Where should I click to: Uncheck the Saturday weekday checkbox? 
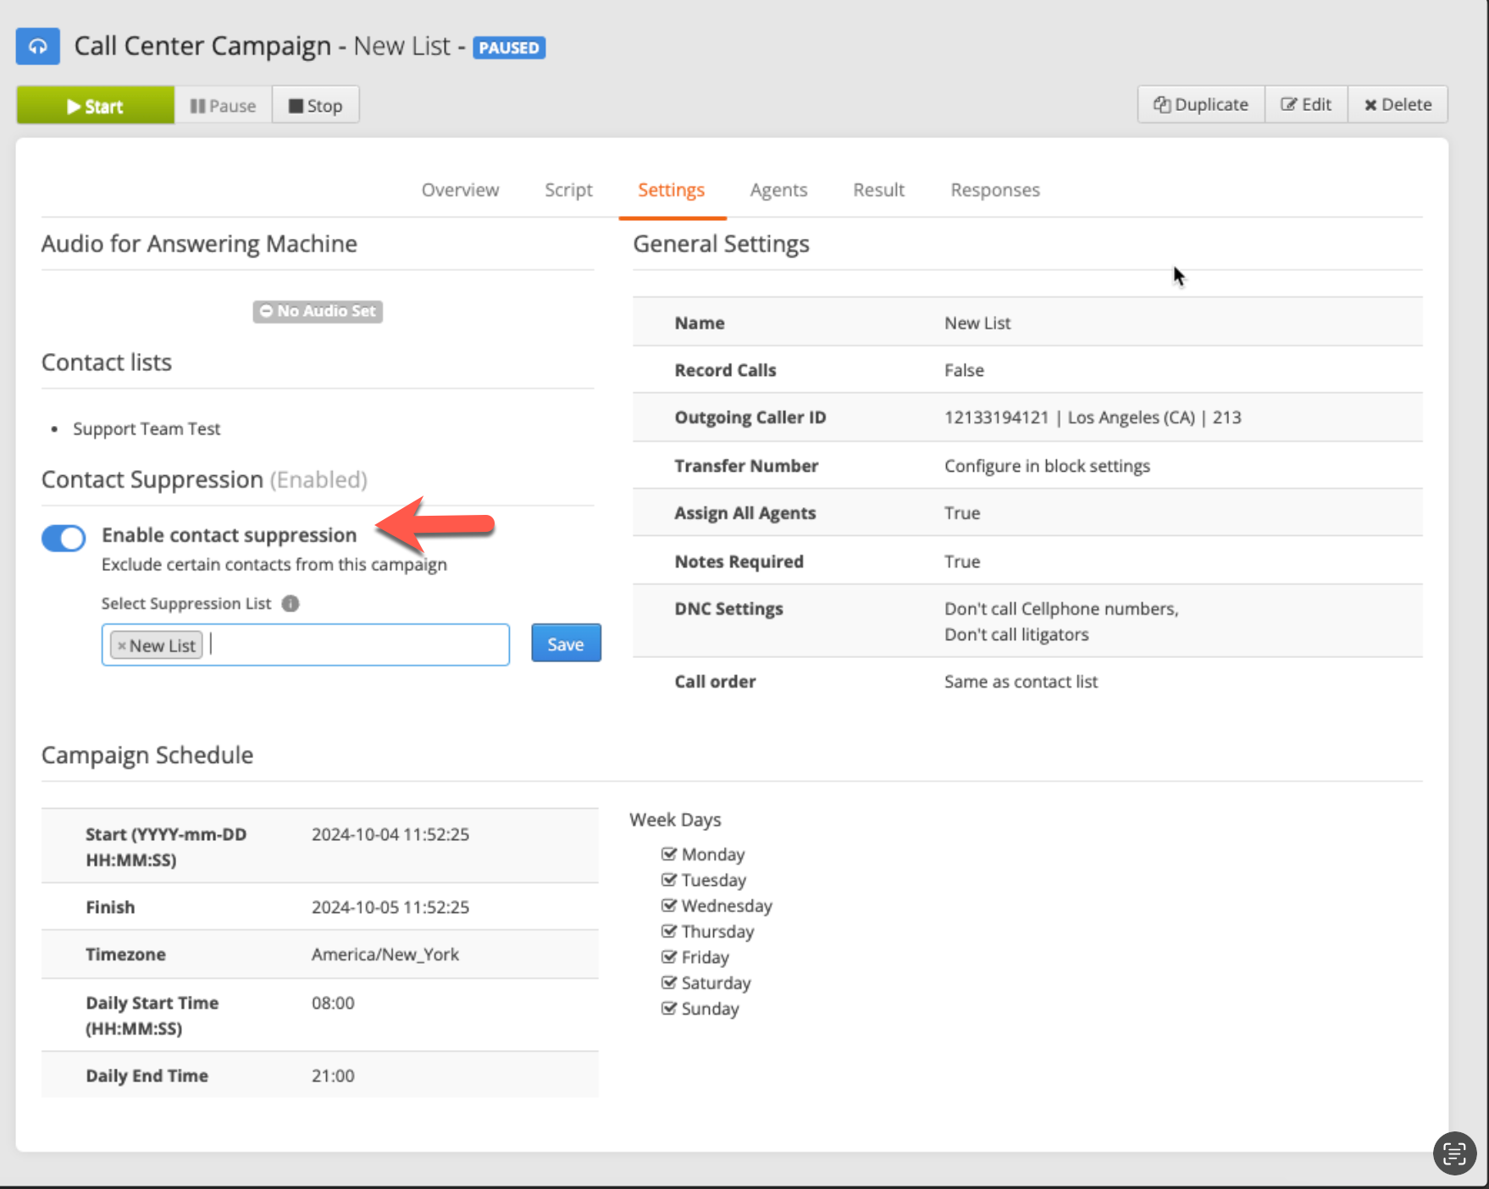[669, 982]
